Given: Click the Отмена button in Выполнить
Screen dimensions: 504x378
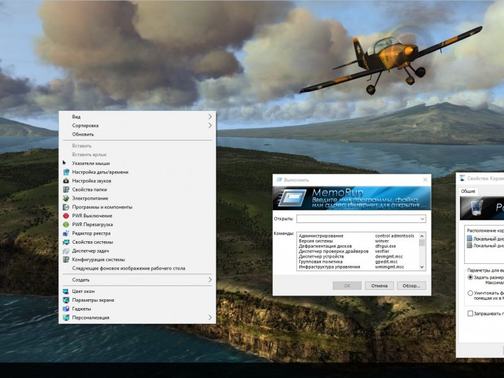Looking at the screenshot, I should [x=379, y=285].
